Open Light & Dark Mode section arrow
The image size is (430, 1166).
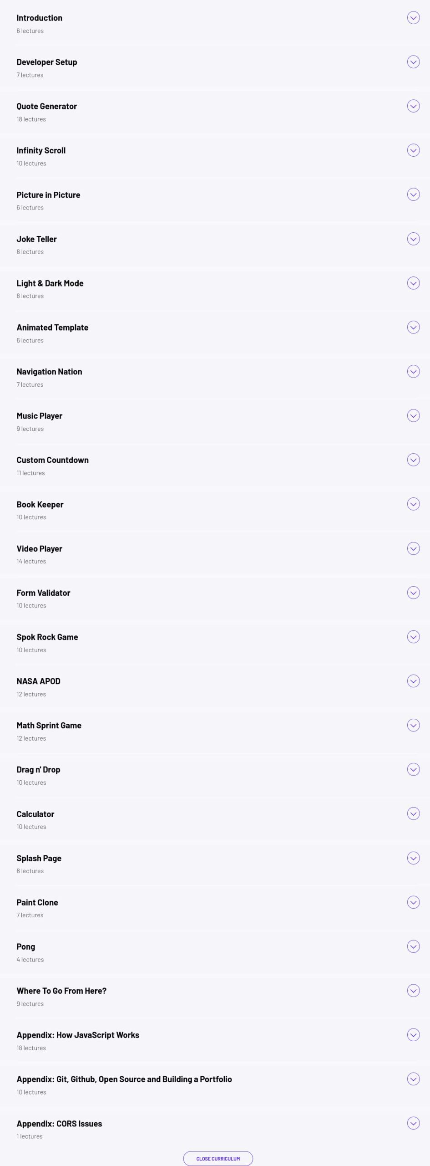coord(413,283)
